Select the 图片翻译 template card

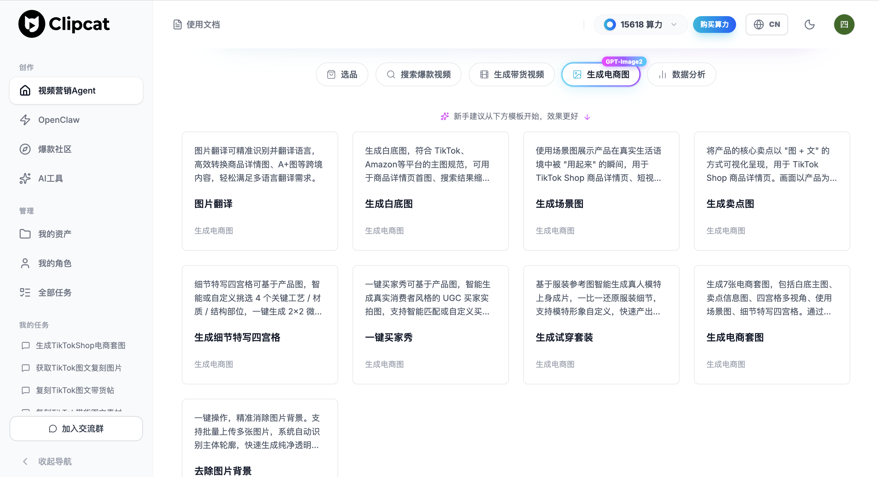click(x=260, y=191)
